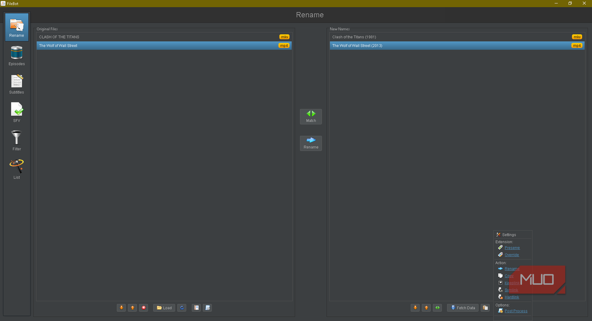Viewport: 592px width, 321px height.
Task: Move new name down under New Names
Action: [415, 308]
